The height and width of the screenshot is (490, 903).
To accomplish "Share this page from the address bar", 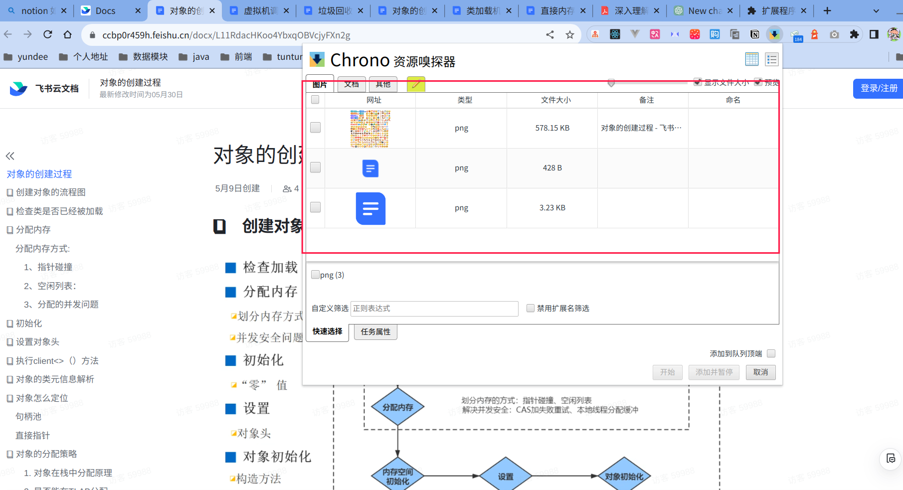I will click(550, 35).
